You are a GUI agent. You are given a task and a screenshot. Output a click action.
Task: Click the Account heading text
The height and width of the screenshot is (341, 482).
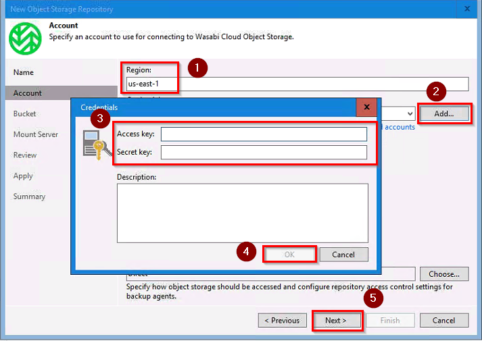coord(64,26)
